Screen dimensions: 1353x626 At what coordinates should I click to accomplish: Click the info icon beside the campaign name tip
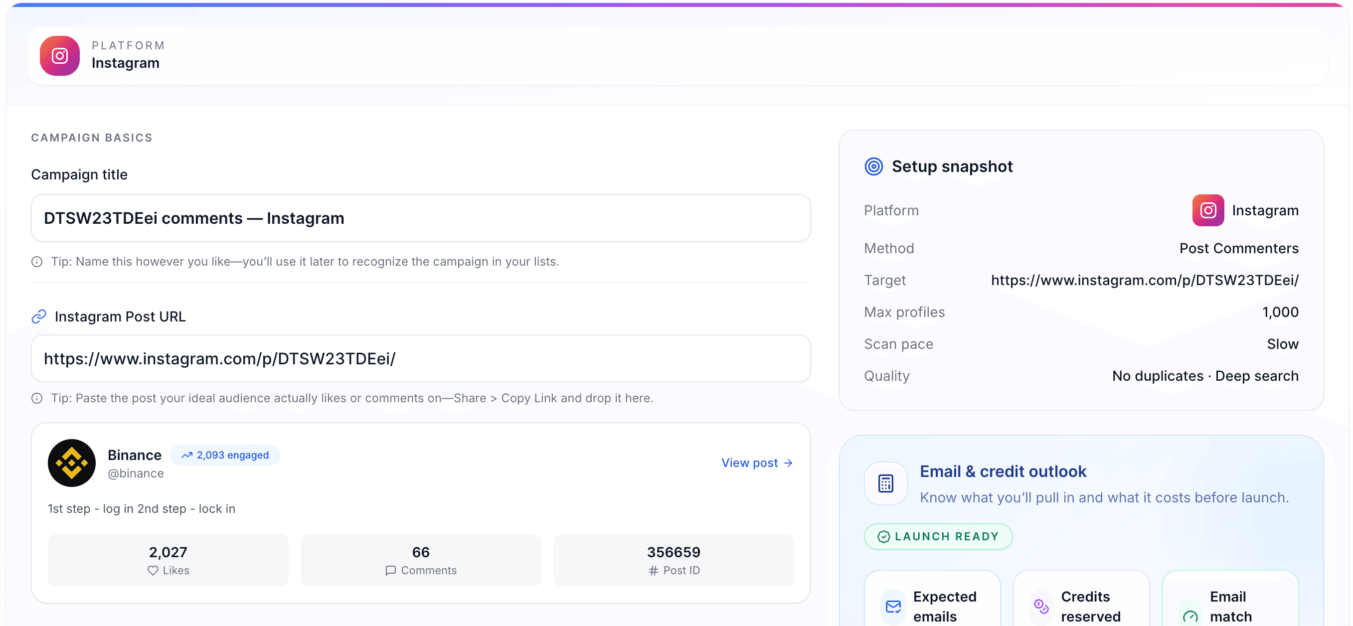[x=37, y=262]
